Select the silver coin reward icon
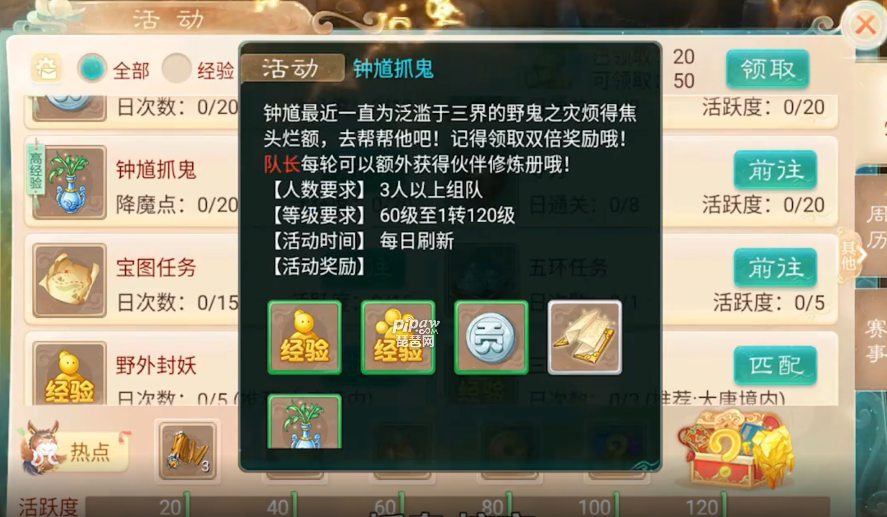 (491, 338)
